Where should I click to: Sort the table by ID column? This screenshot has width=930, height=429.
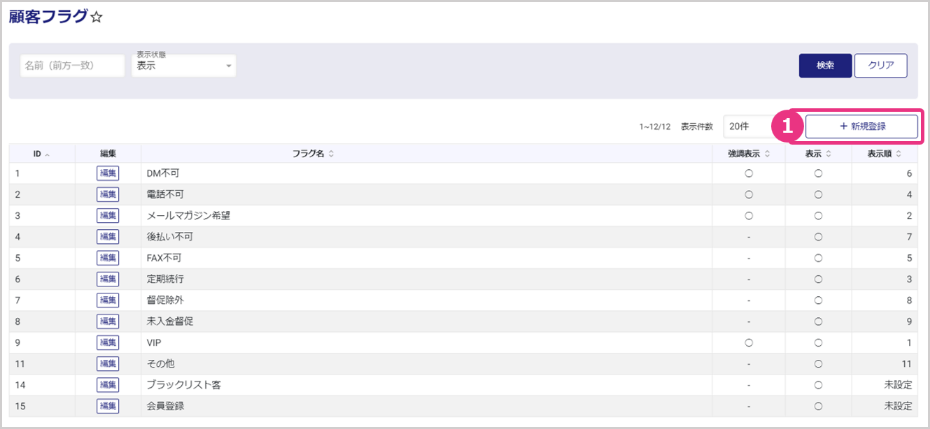click(41, 154)
